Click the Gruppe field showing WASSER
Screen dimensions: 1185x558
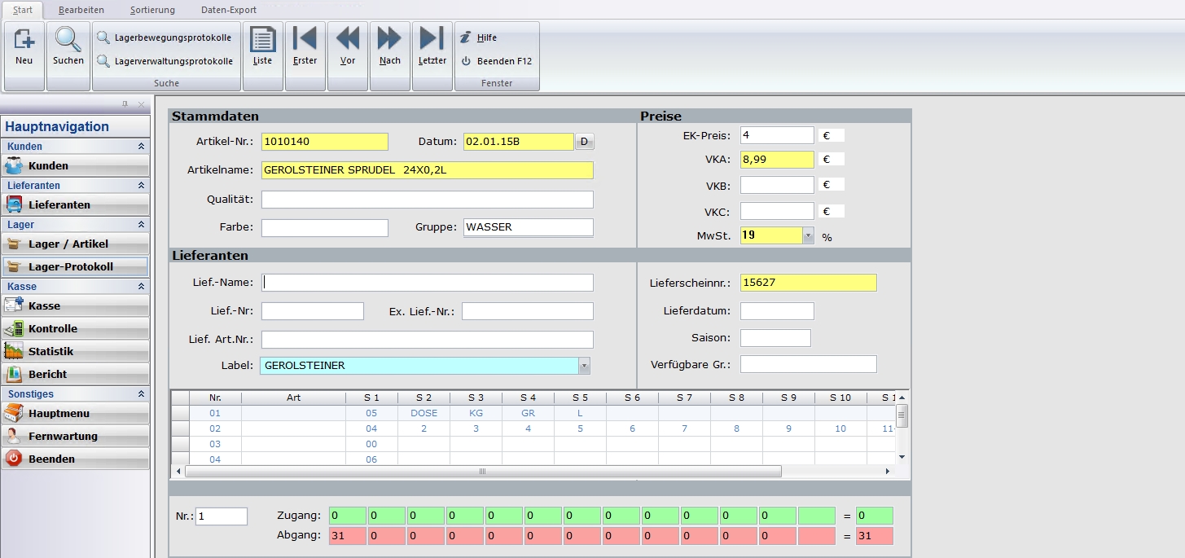529,227
